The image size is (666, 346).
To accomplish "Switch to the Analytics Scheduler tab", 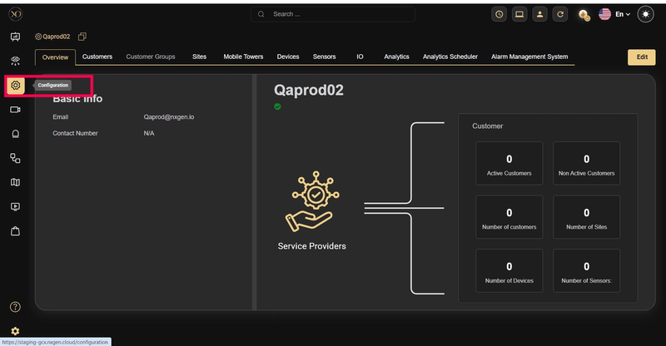I will coord(450,57).
